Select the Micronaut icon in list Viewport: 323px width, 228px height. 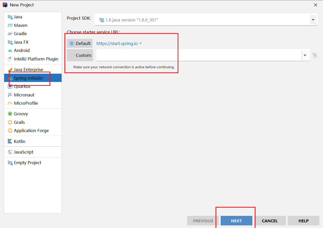(10, 95)
